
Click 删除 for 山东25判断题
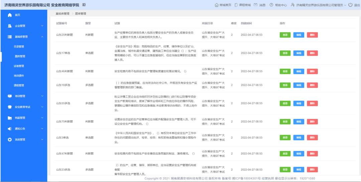(312, 35)
